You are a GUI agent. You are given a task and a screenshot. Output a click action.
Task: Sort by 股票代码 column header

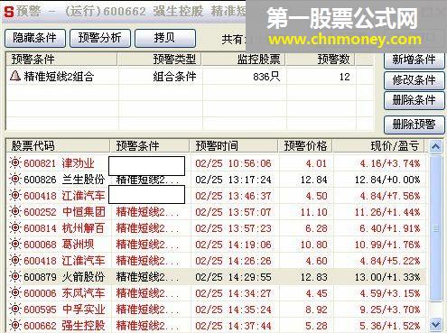[x=58, y=146]
